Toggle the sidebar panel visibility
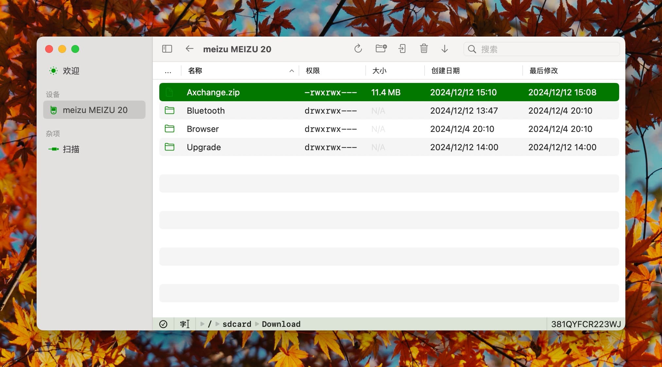 [x=167, y=49]
